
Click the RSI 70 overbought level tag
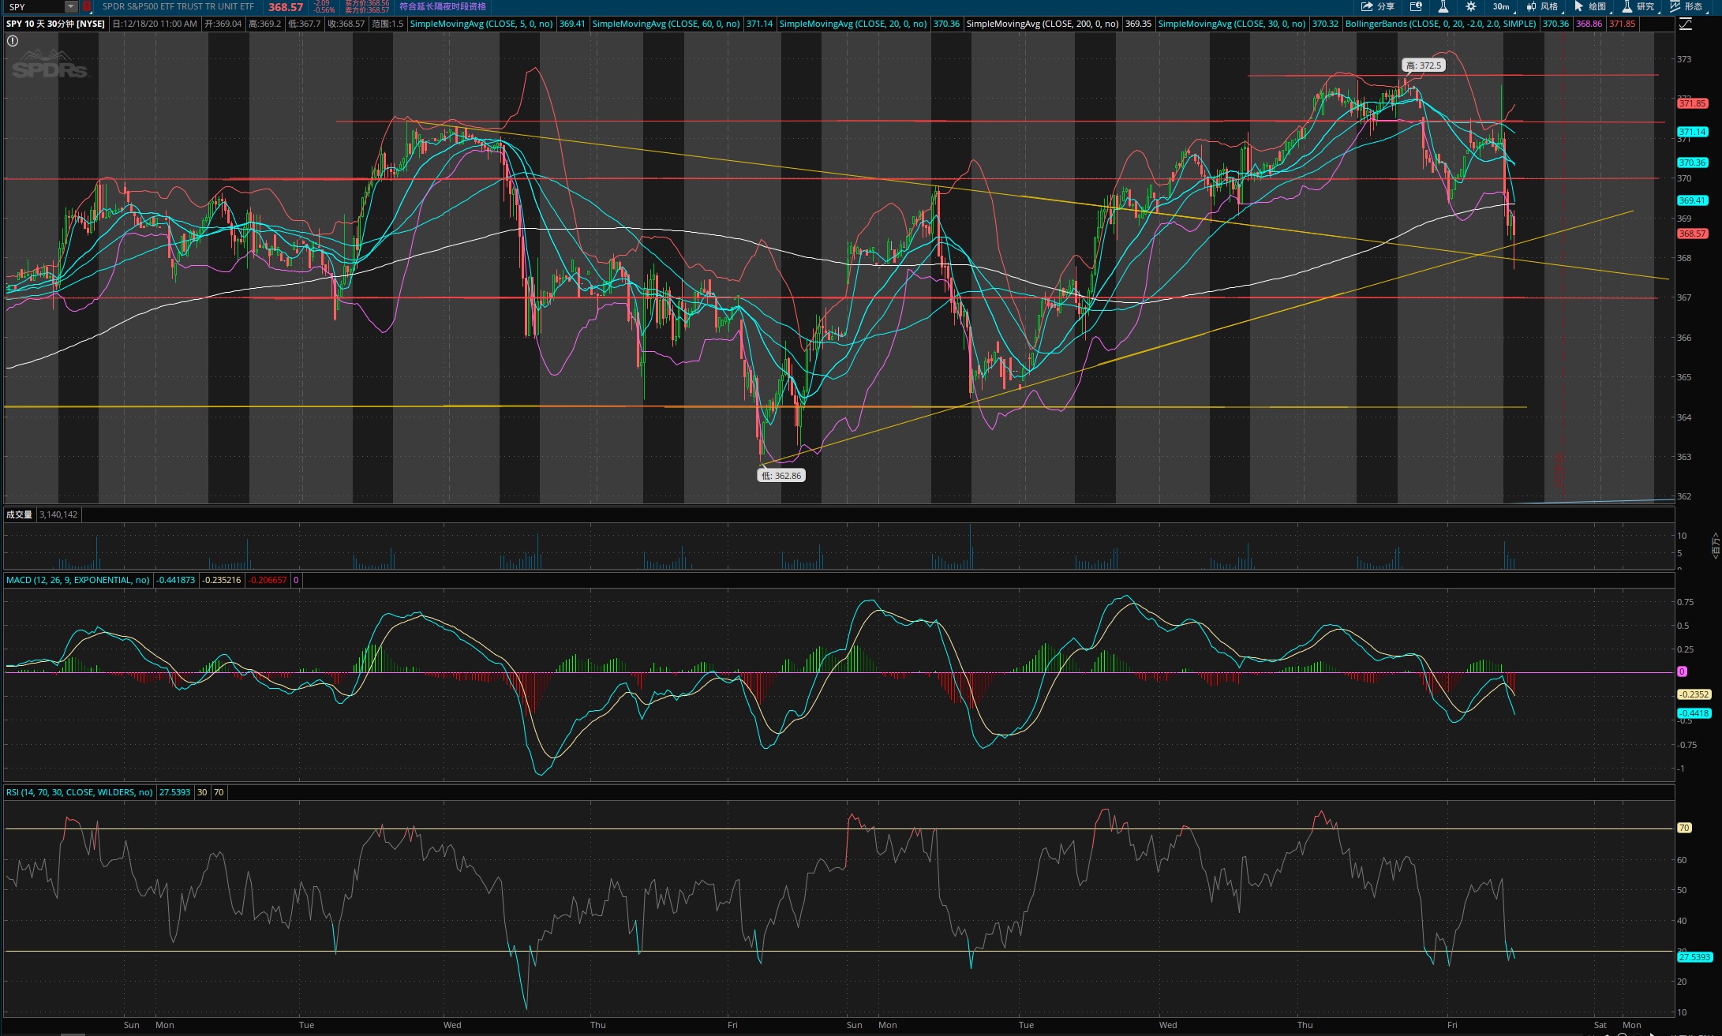[1684, 828]
